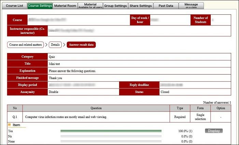Click the empty No result bar
The width and height of the screenshot is (239, 145).
pyautogui.click(x=111, y=136)
